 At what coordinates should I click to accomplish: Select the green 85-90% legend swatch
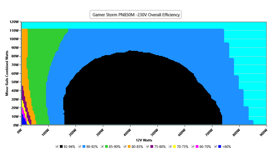(x=107, y=146)
